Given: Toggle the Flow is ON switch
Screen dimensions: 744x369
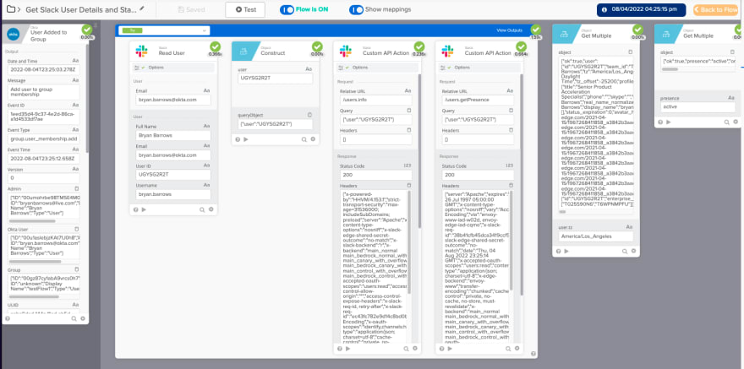Looking at the screenshot, I should [287, 9].
